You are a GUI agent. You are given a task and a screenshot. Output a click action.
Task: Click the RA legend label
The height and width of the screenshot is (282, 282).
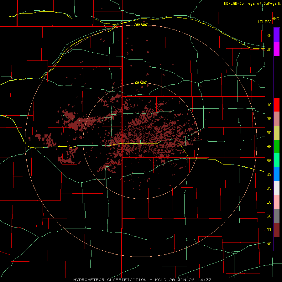pyautogui.click(x=269, y=161)
